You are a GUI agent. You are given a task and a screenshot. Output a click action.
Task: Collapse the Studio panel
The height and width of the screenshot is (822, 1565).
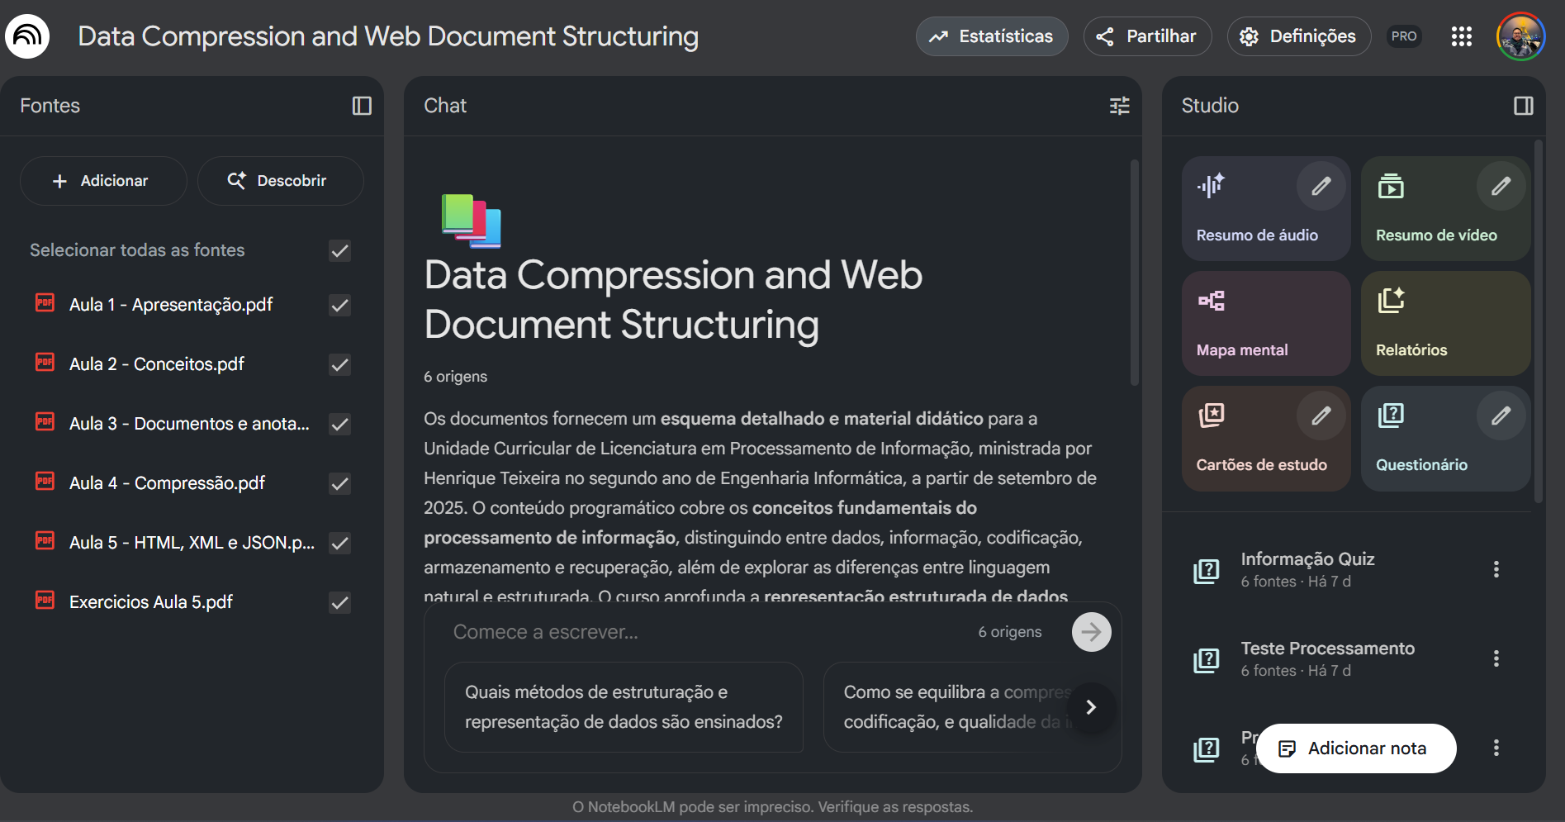(x=1523, y=106)
